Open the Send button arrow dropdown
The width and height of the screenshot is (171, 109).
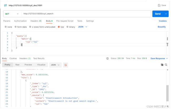click(166, 14)
